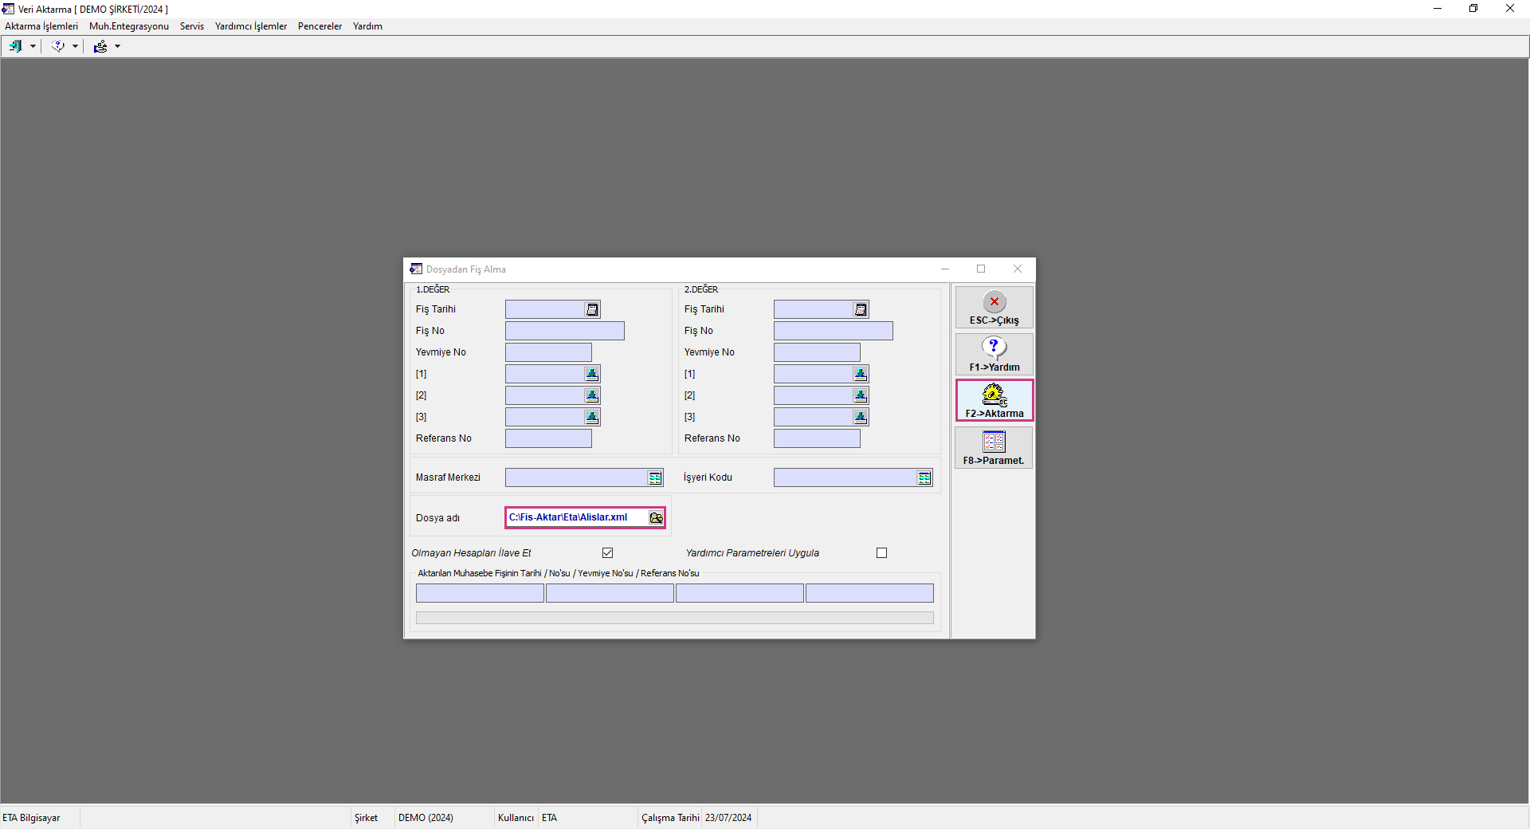Screen dimensions: 1530x829
Task: Click lookup icon for 1.DEĞER [3] field
Action: (592, 417)
